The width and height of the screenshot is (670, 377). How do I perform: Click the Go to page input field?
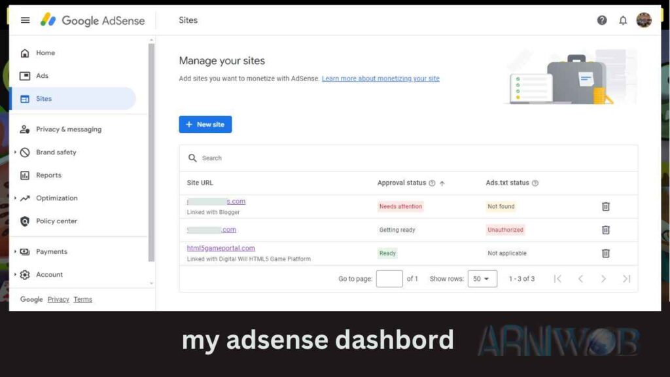click(x=389, y=278)
